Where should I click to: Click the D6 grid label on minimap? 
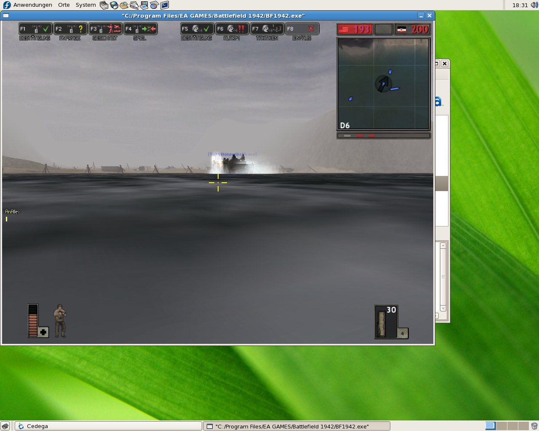coord(345,125)
